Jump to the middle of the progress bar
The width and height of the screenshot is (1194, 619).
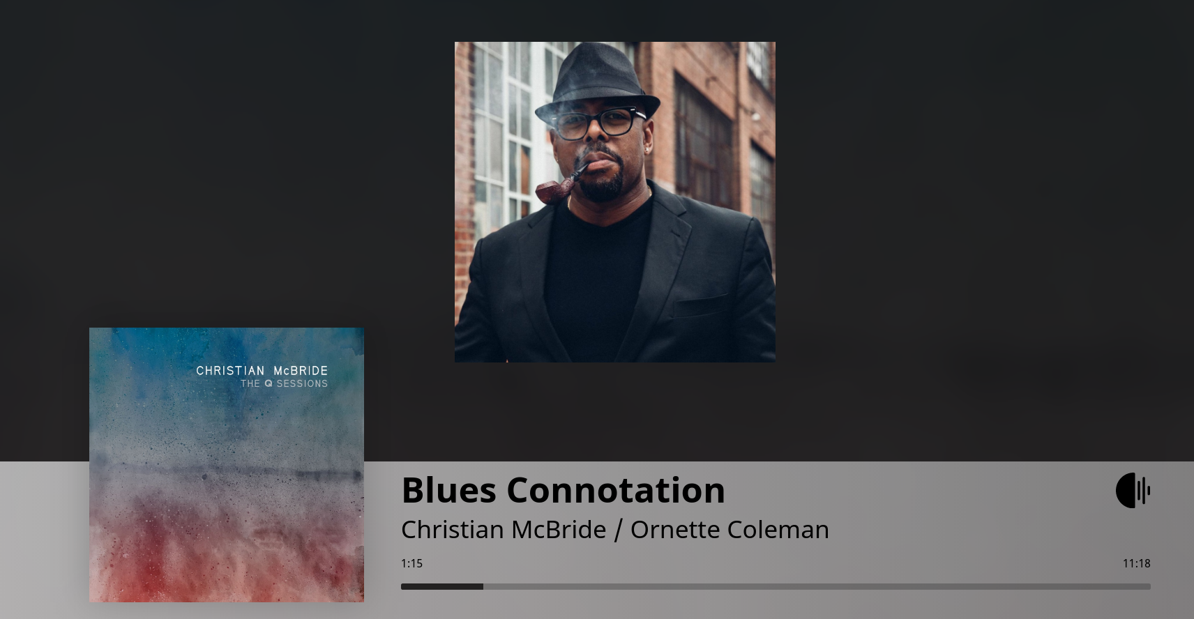[776, 587]
